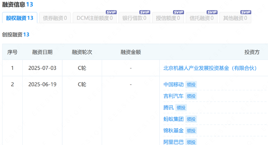Open 北京机器人产业发展投资基金 investor link
This screenshot has height=145, width=268.
pos(210,68)
